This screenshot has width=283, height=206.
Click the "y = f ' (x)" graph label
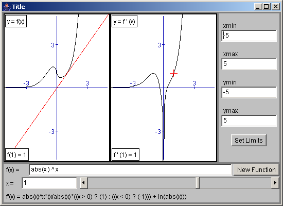125,21
